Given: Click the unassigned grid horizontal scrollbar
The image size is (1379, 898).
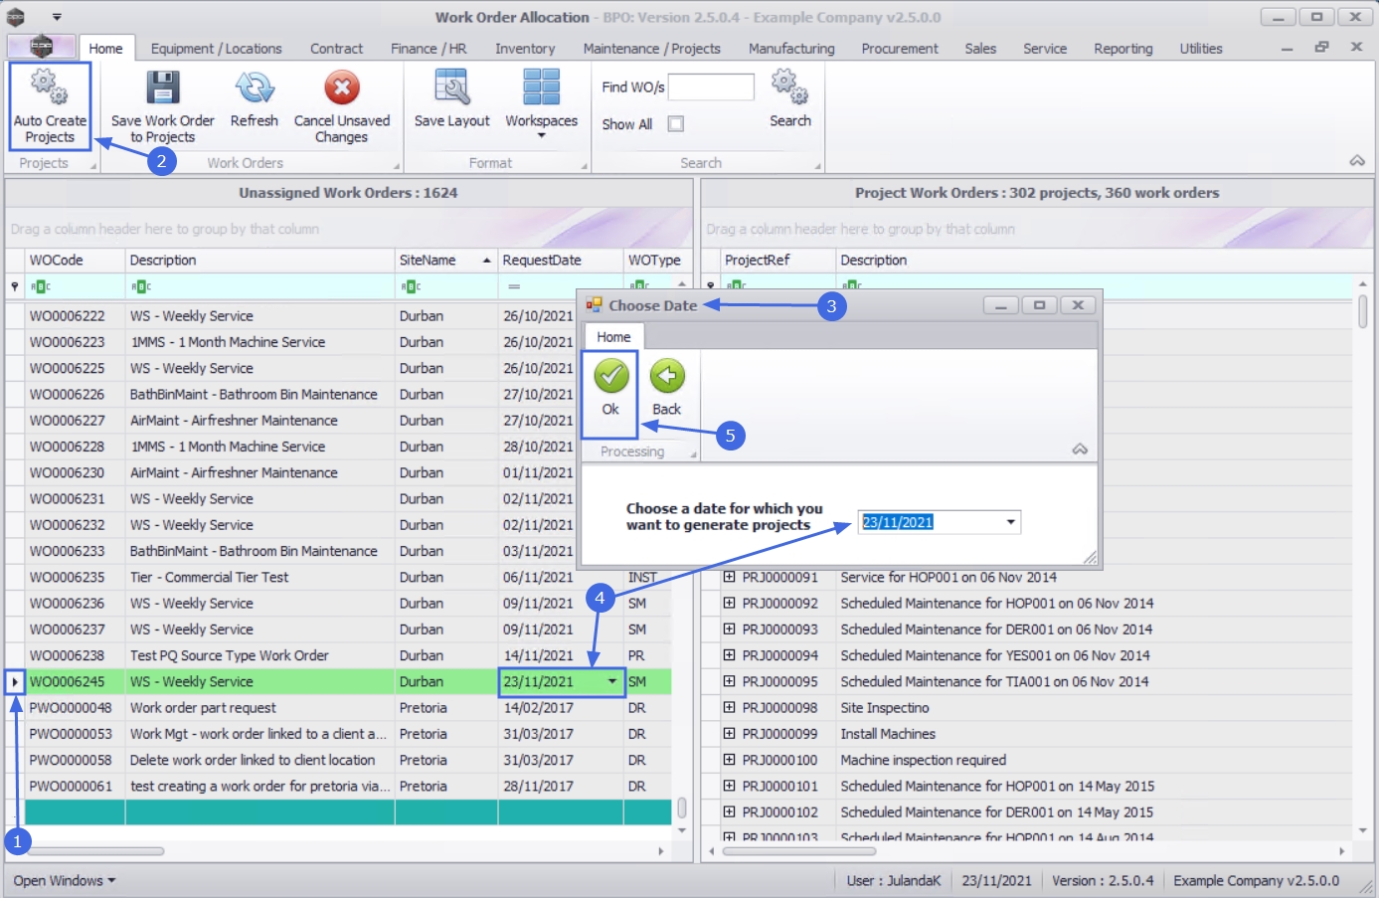Looking at the screenshot, I should coord(94,851).
